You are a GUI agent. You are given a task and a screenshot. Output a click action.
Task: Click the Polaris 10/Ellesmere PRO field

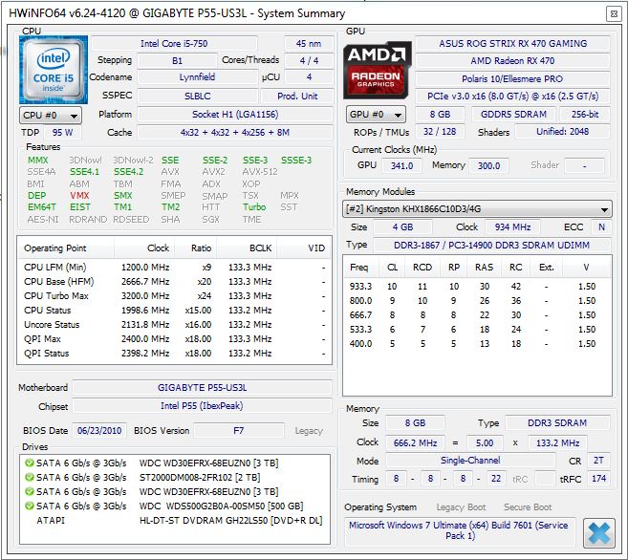(x=512, y=79)
